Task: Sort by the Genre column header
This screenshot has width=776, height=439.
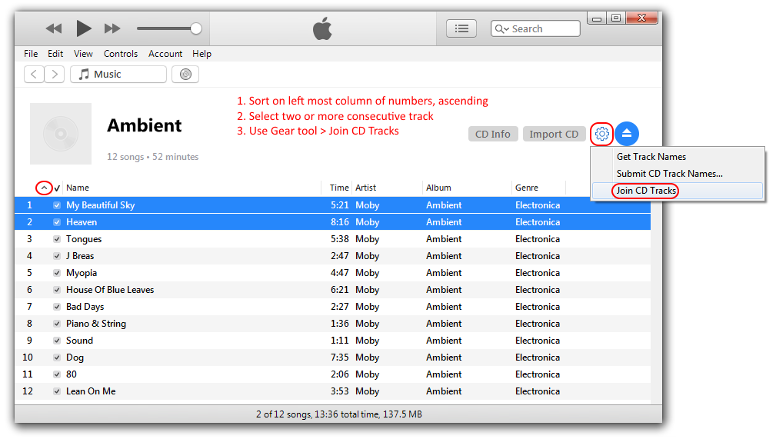Action: [527, 188]
